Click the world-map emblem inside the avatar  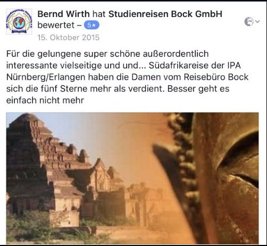click(19, 23)
